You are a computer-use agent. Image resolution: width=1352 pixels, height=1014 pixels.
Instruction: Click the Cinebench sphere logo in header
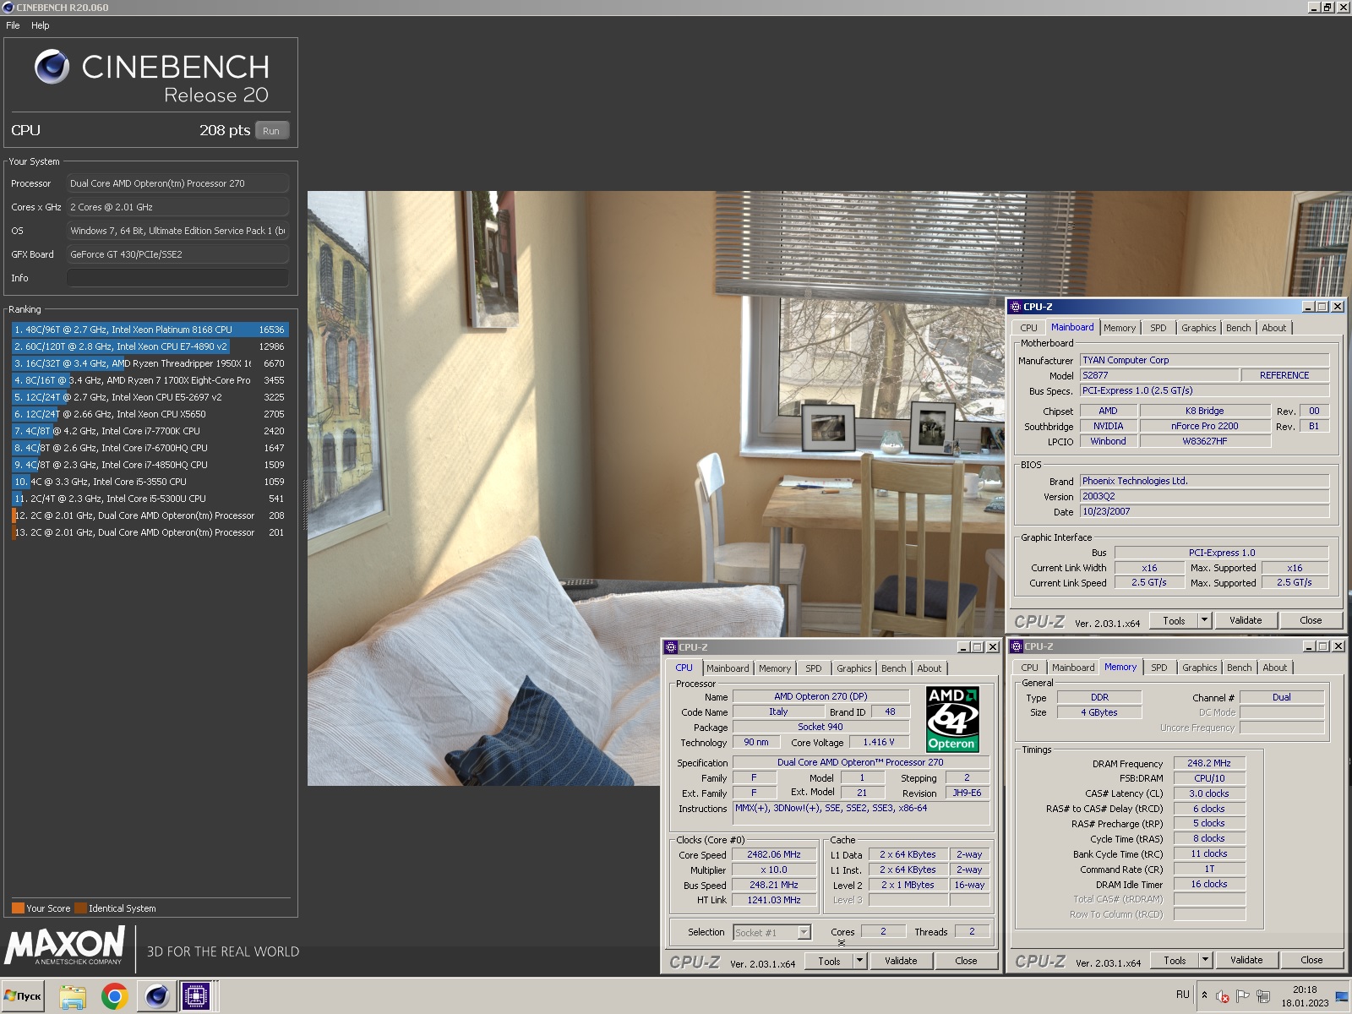pyautogui.click(x=52, y=67)
